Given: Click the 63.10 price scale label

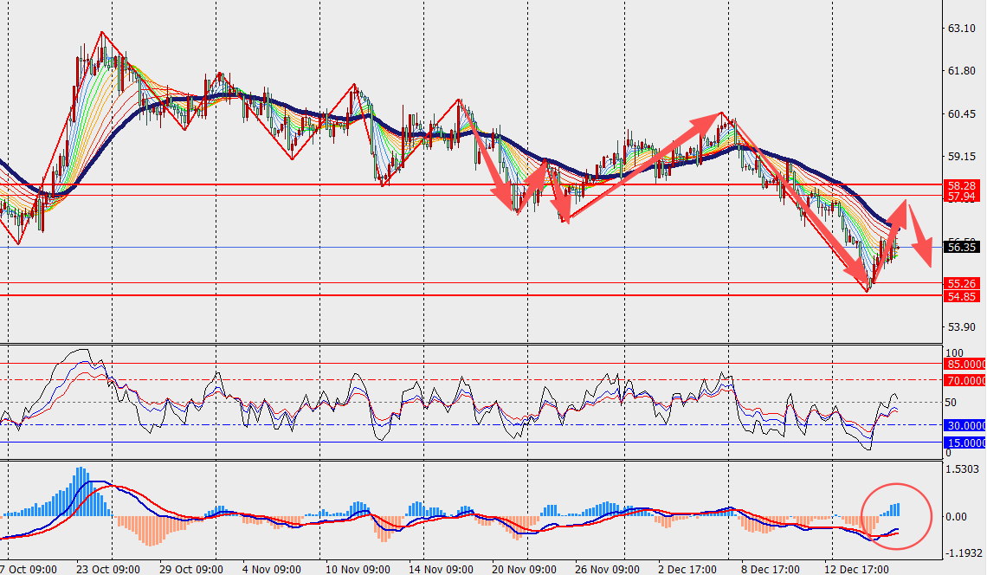Looking at the screenshot, I should 962,29.
